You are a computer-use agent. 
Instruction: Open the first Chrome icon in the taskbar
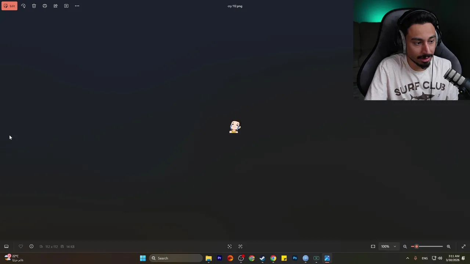point(252,258)
